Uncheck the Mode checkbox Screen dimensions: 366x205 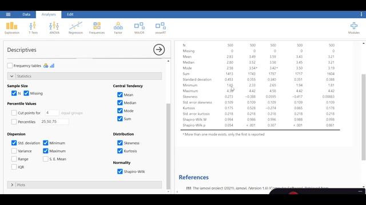[x=120, y=111]
